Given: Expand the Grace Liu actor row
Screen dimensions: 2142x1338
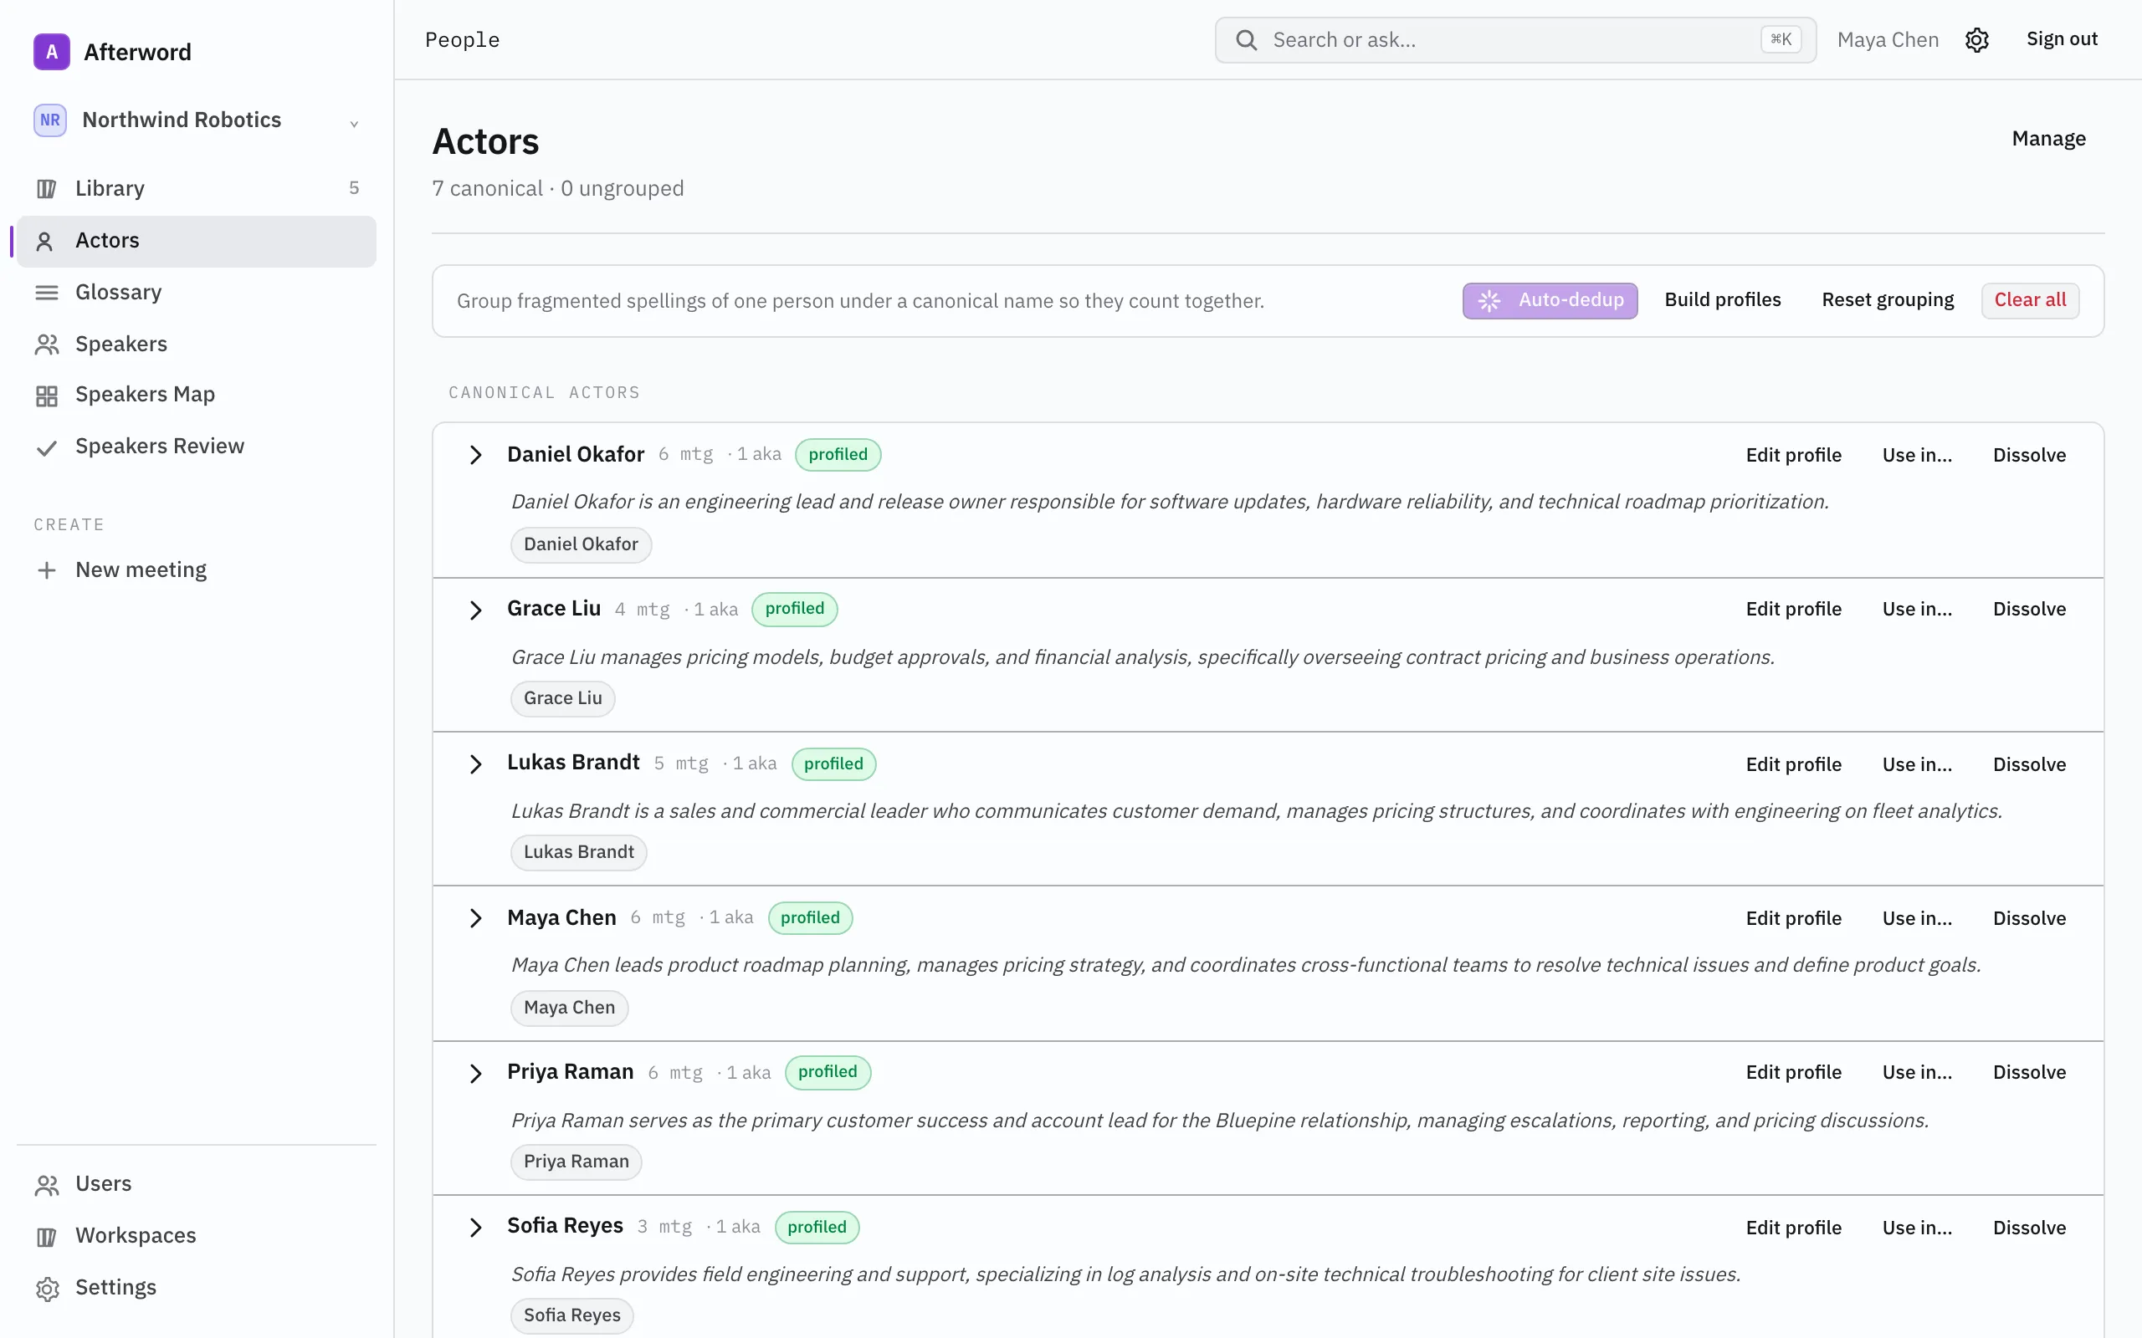Looking at the screenshot, I should (475, 610).
